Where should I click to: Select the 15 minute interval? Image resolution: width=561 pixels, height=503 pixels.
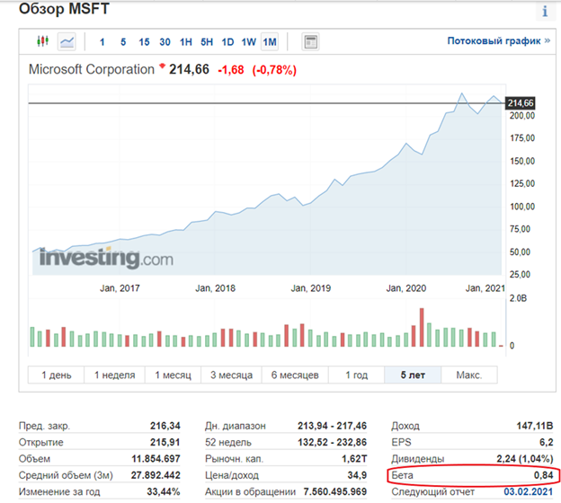[144, 42]
